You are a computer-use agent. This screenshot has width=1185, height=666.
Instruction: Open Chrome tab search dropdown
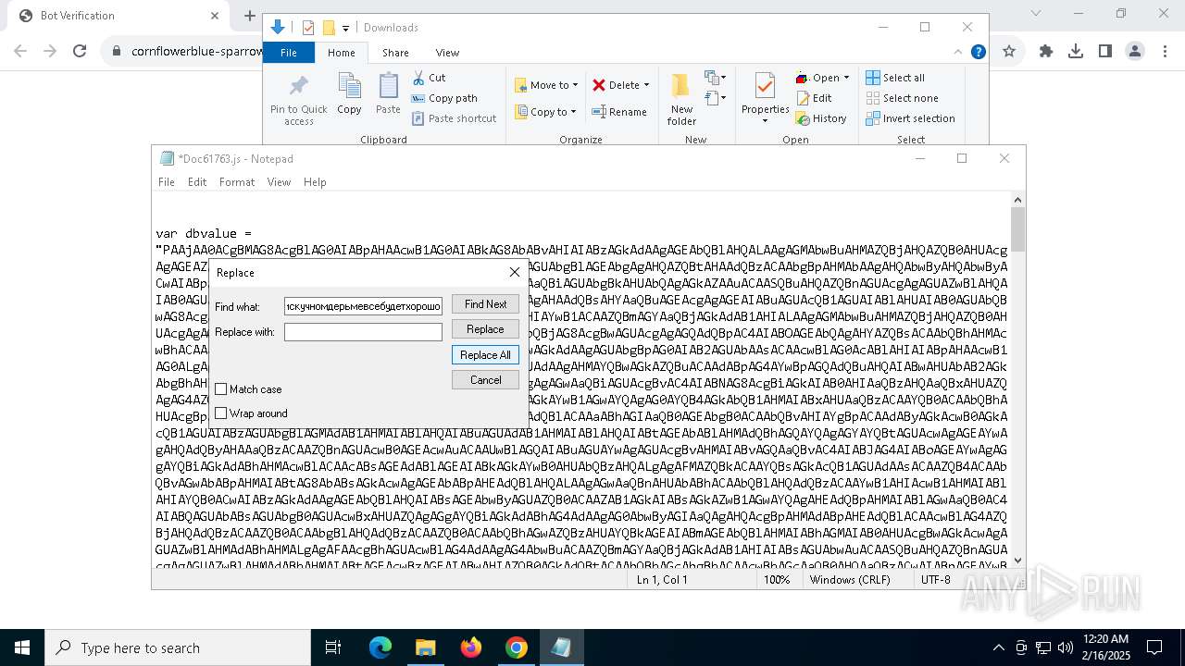click(x=1036, y=14)
